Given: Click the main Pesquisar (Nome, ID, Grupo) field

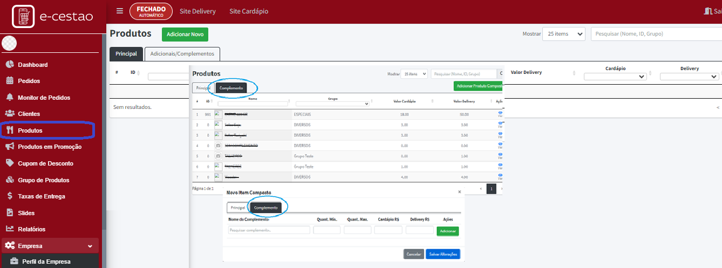Looking at the screenshot, I should 656,34.
